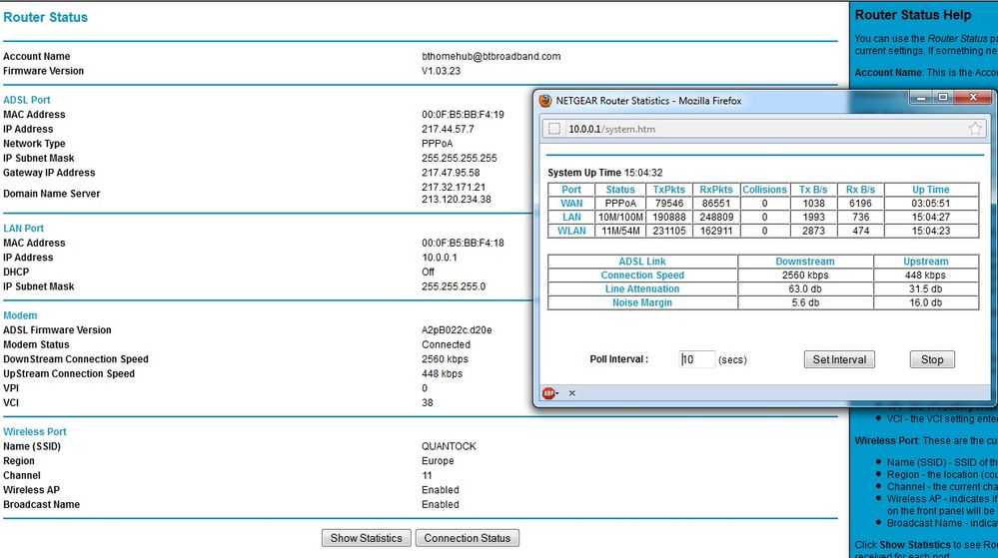998x558 pixels.
Task: Click the page identity icon beside URL
Action: pyautogui.click(x=554, y=129)
